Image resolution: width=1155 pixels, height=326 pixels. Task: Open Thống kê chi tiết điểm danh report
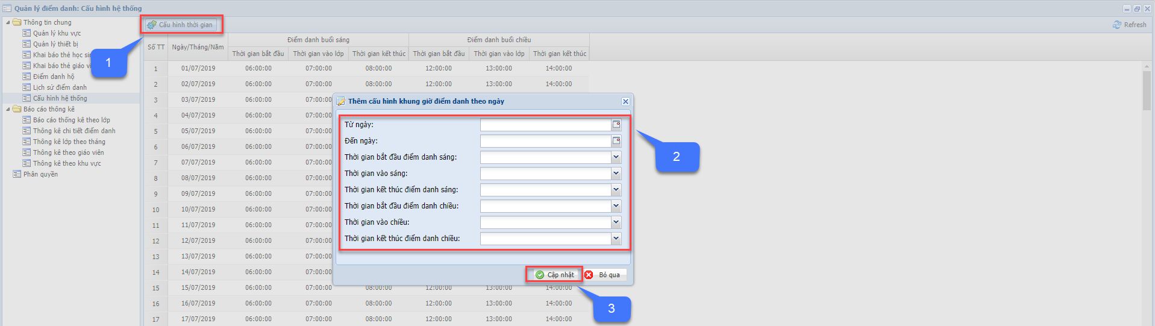[74, 131]
